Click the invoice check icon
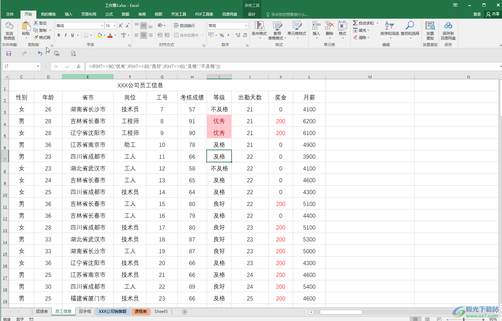This screenshot has width=502, height=321. click(430, 30)
